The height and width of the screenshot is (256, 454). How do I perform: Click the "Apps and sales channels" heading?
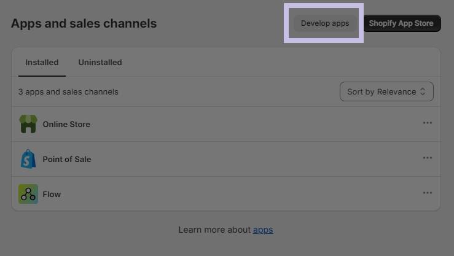[84, 24]
